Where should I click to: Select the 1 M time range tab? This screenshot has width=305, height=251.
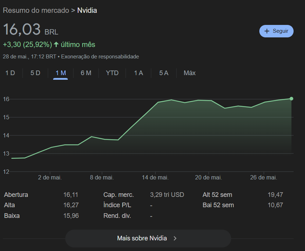tap(61, 73)
